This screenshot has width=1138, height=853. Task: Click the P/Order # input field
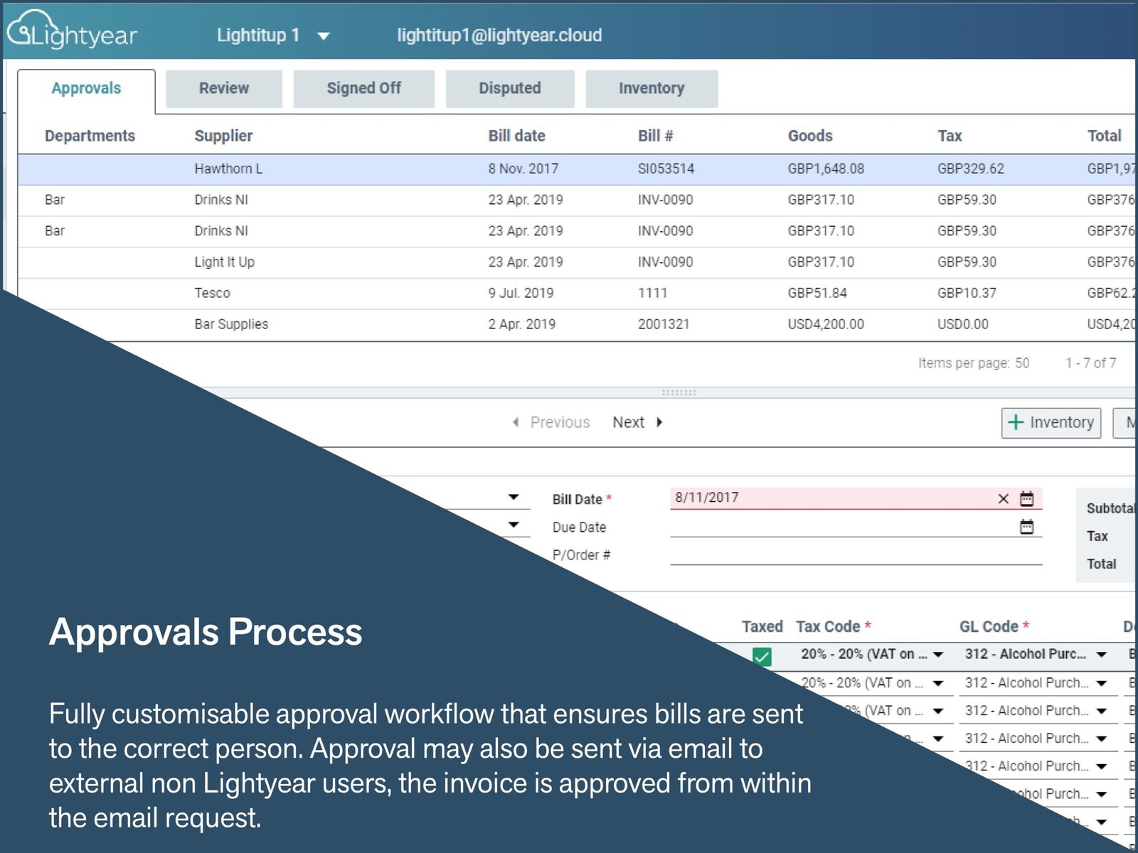pyautogui.click(x=856, y=554)
